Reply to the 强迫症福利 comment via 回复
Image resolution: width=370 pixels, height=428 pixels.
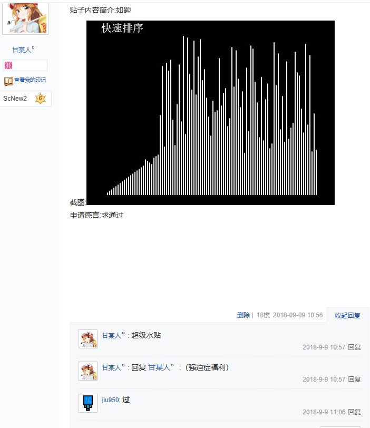coord(354,379)
